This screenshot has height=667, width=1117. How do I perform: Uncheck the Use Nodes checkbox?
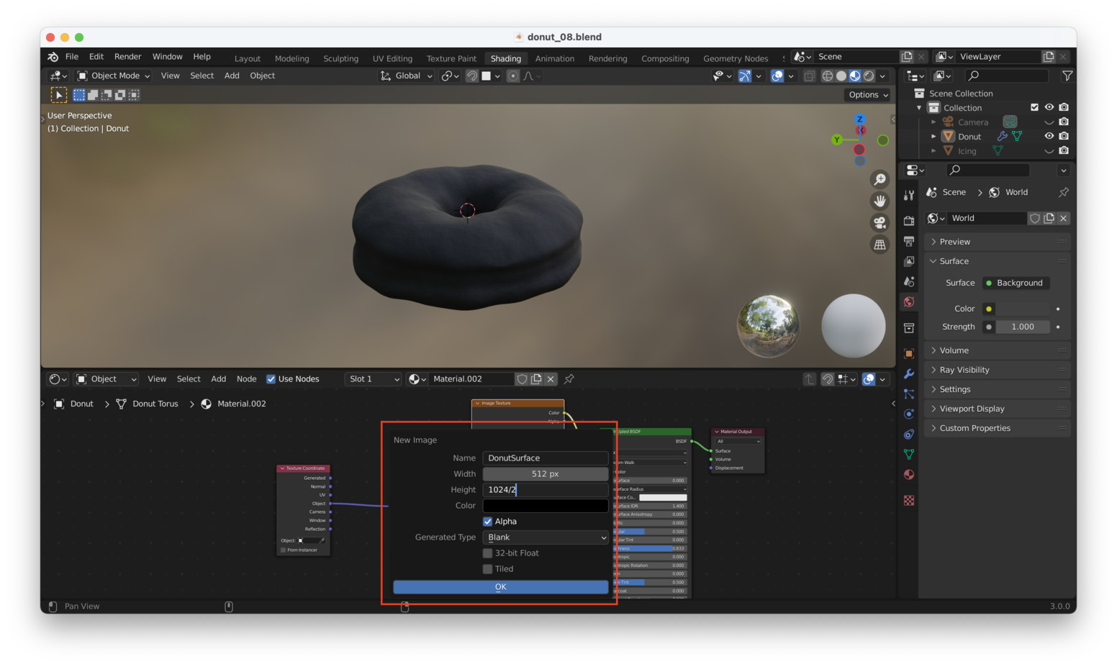click(271, 378)
